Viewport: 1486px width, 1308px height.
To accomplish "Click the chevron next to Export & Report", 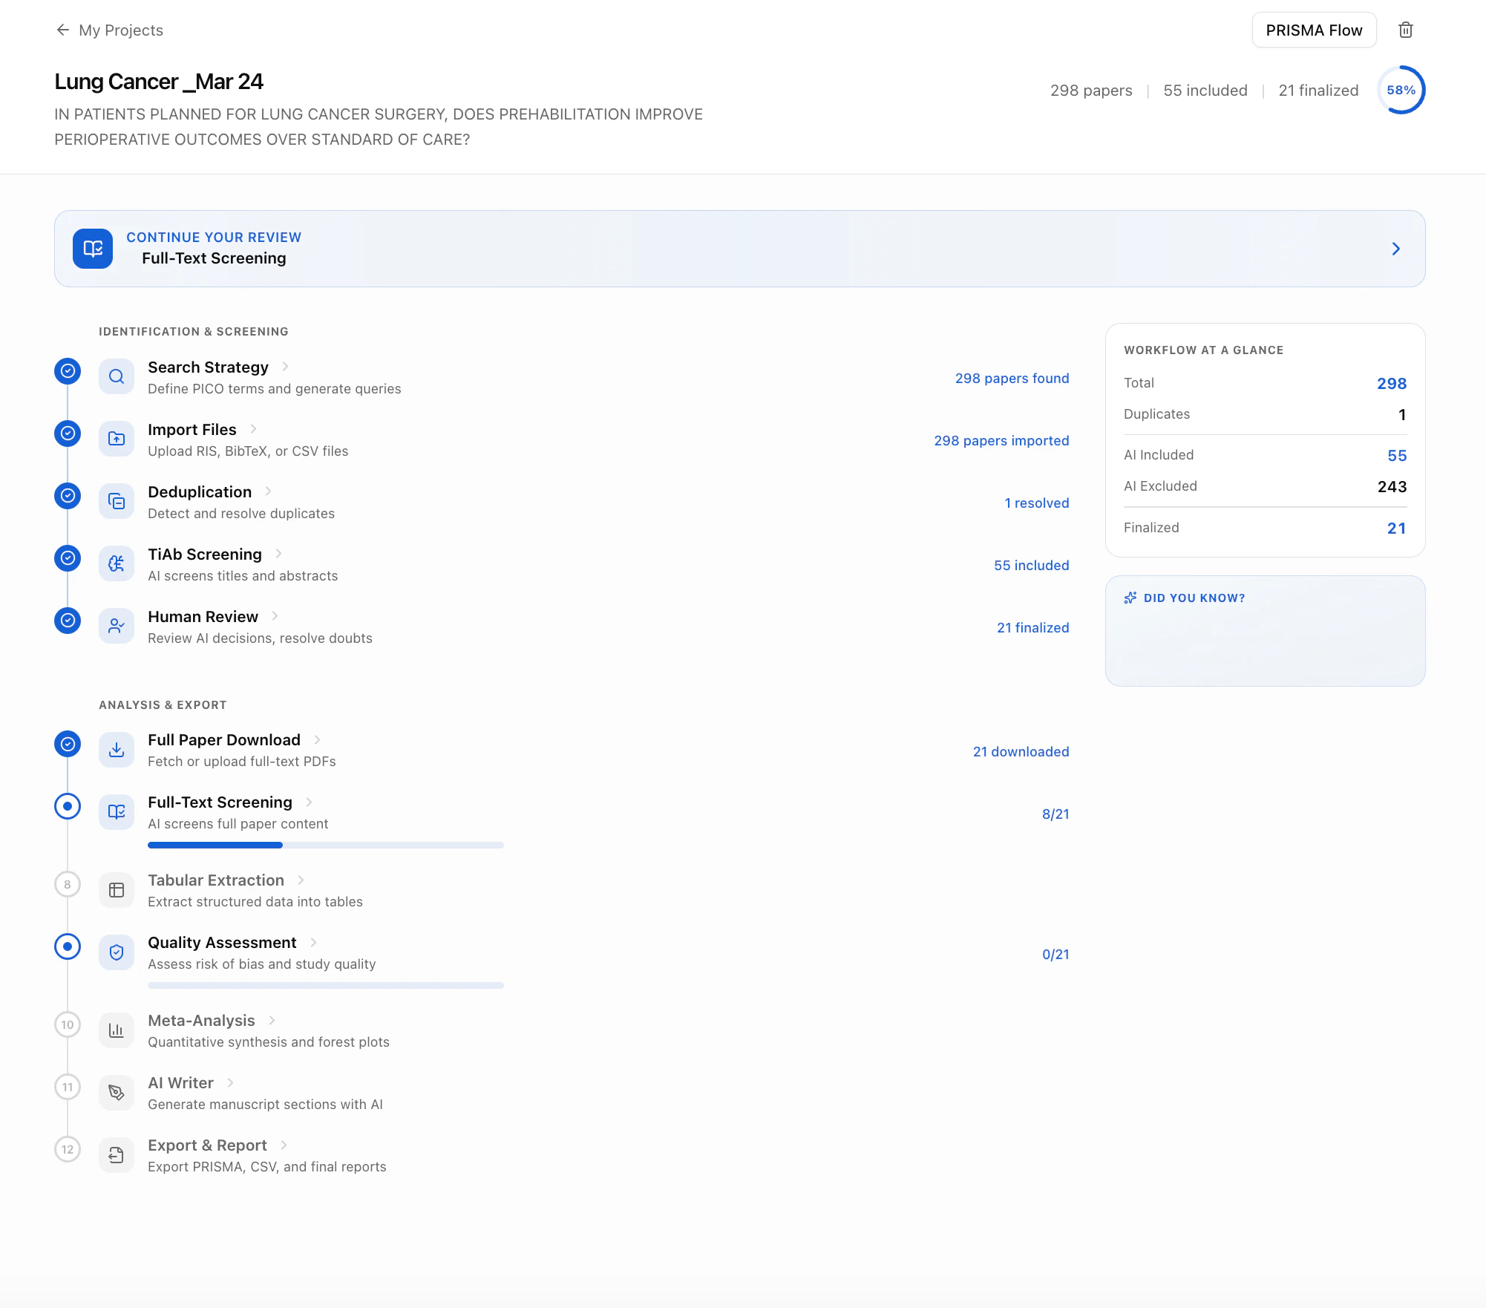I will point(284,1145).
